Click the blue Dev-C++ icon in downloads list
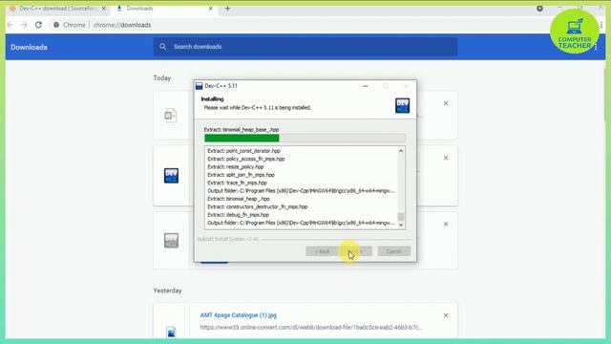 click(171, 176)
